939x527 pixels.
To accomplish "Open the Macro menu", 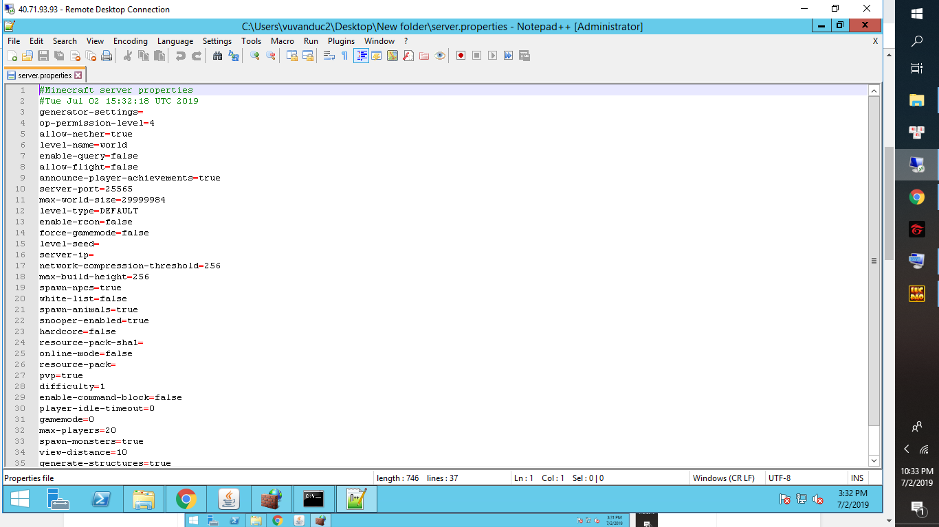I will [283, 41].
